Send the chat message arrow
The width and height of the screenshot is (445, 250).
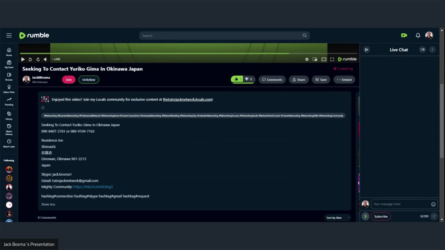point(434,216)
